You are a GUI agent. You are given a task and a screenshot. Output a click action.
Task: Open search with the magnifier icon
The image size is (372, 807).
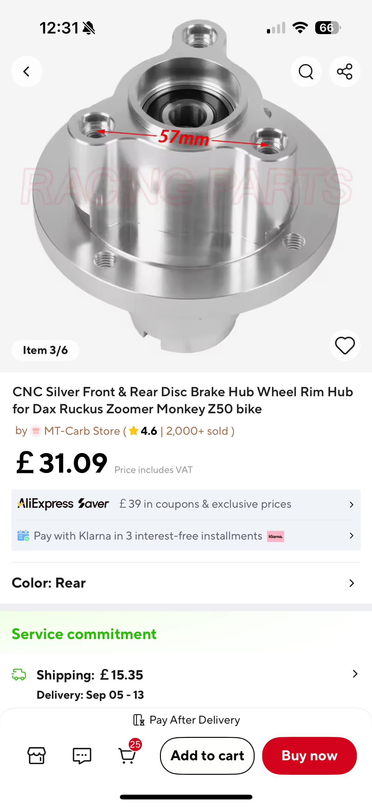306,72
